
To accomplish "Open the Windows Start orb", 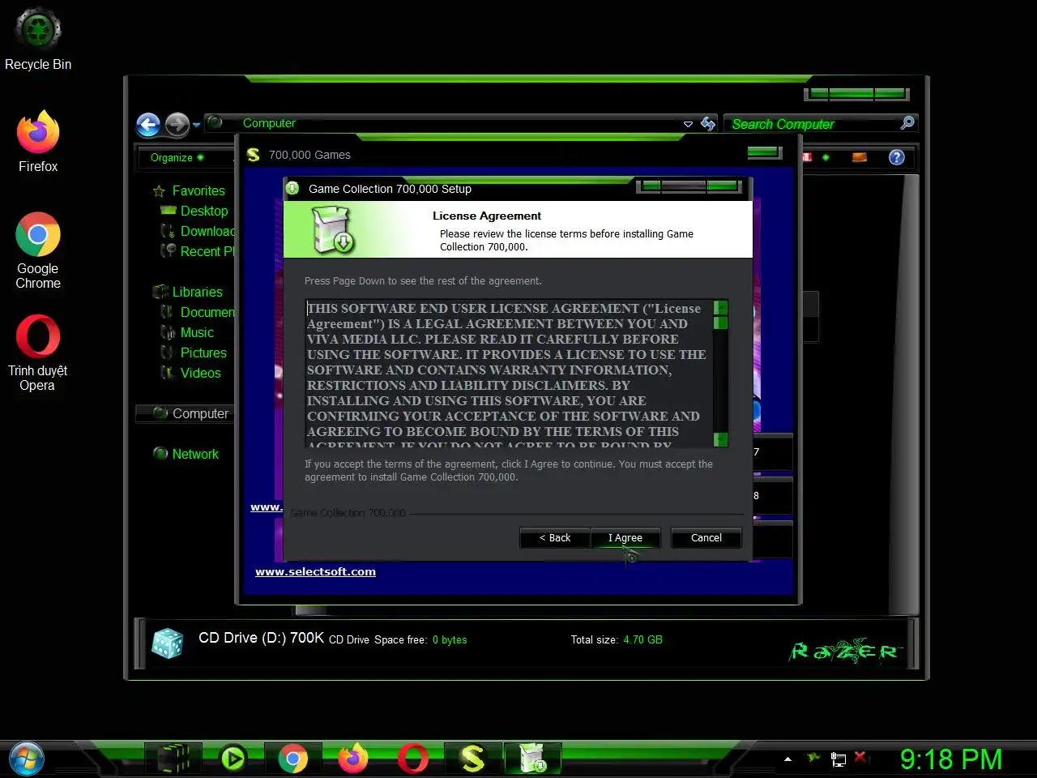I will 26,759.
